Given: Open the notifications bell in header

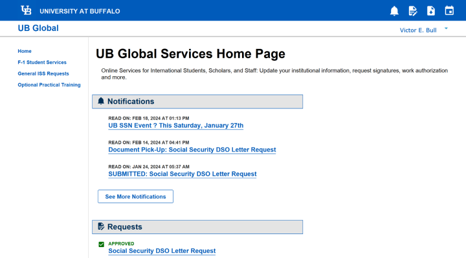Looking at the screenshot, I should [394, 10].
